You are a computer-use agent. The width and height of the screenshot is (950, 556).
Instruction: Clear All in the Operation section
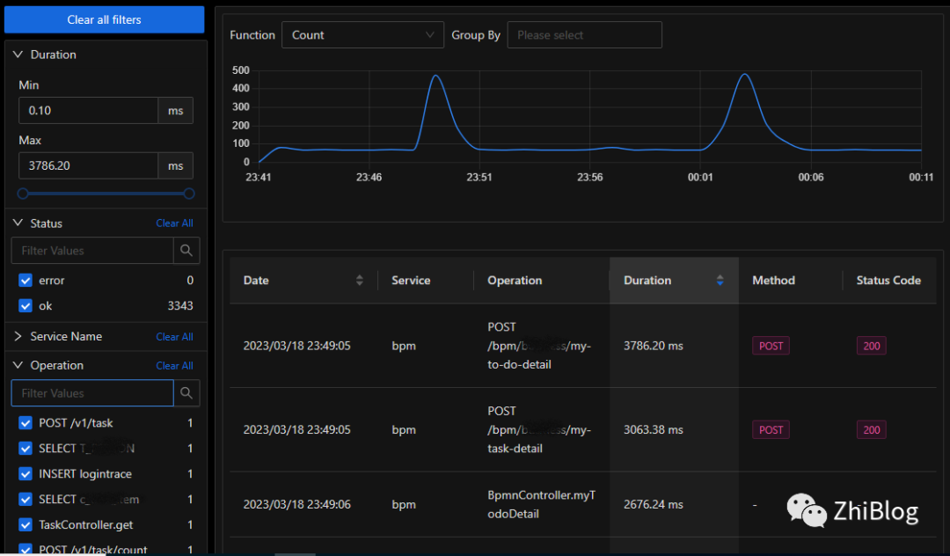(x=174, y=366)
